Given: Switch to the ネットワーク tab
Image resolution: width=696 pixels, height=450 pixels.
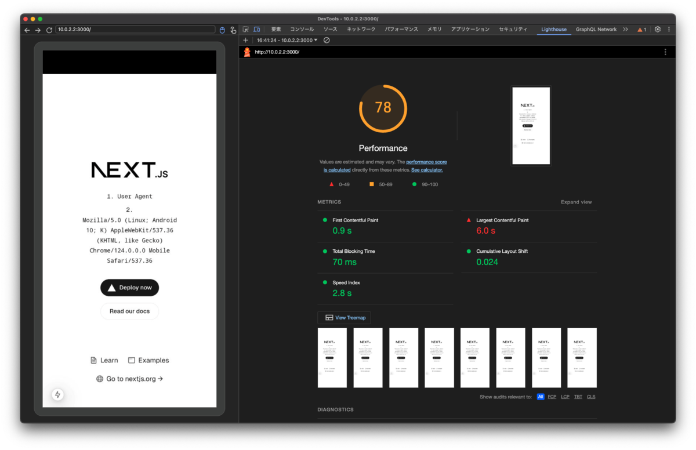Looking at the screenshot, I should 361,29.
